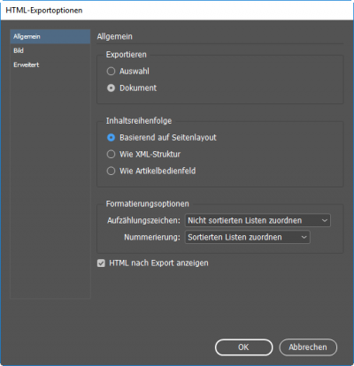Open the Nummerierung dropdown

pyautogui.click(x=247, y=237)
